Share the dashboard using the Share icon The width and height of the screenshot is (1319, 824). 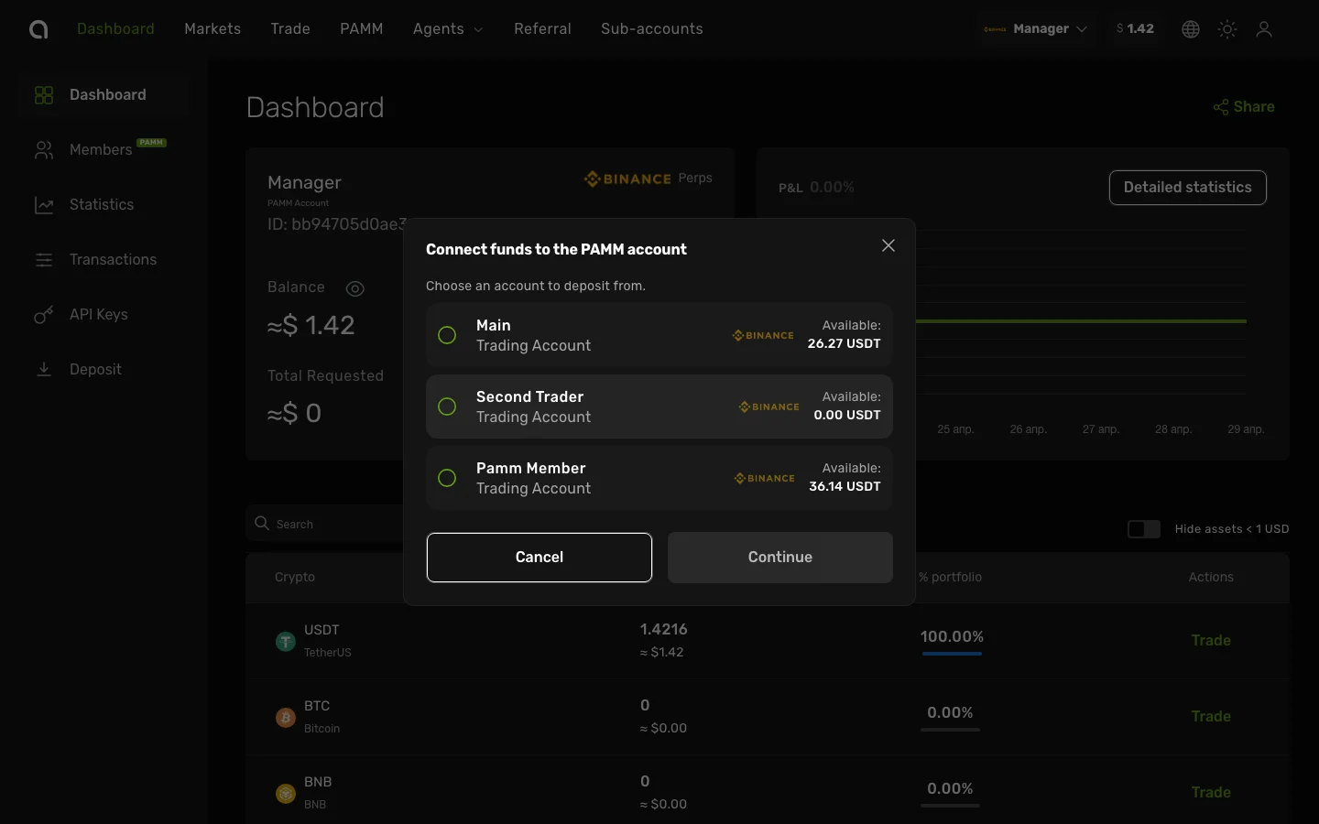pos(1219,107)
